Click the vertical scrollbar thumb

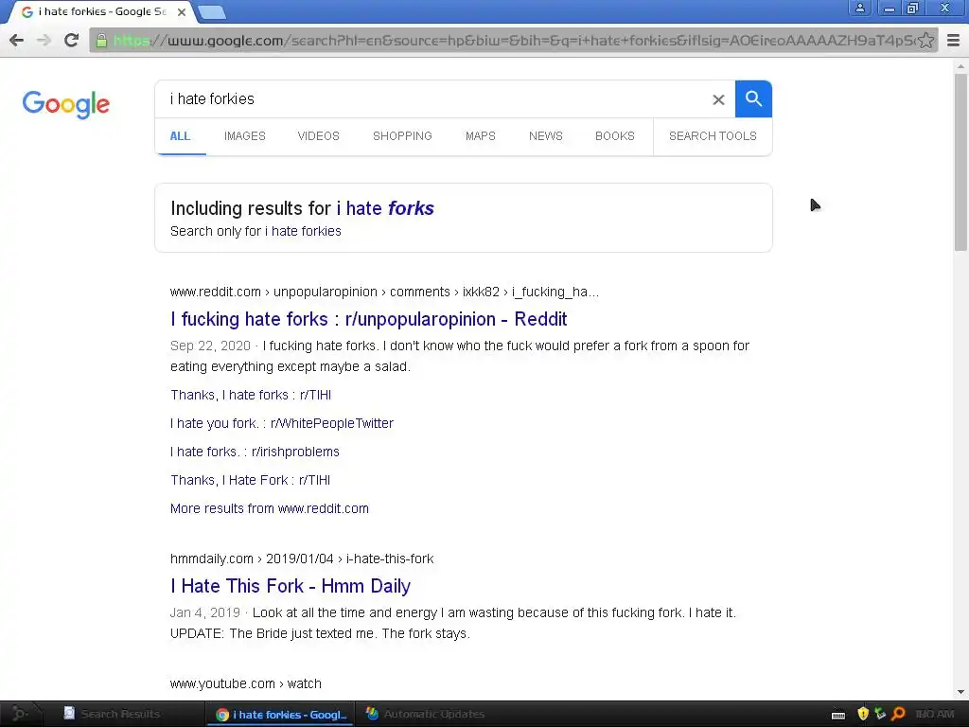960,162
